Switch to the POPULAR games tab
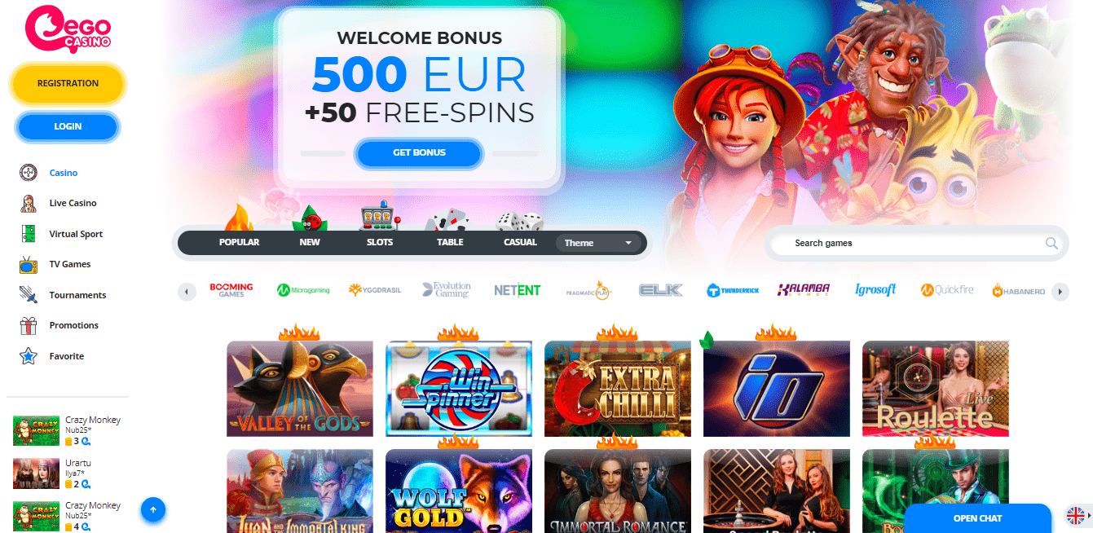Viewport: 1093px width, 533px height. tap(239, 242)
